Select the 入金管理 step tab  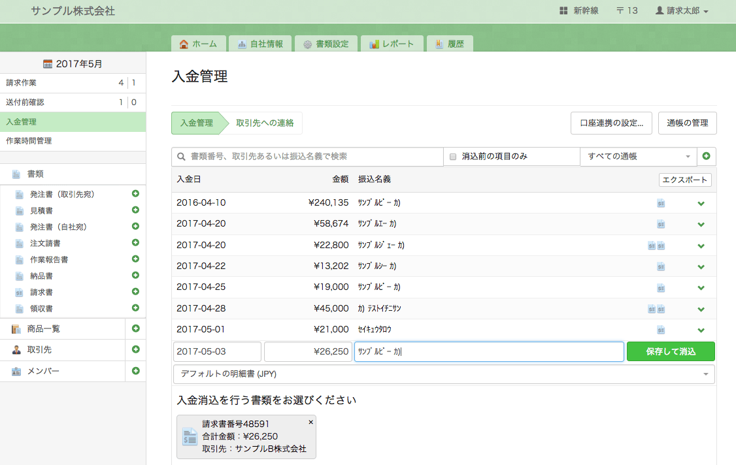197,123
